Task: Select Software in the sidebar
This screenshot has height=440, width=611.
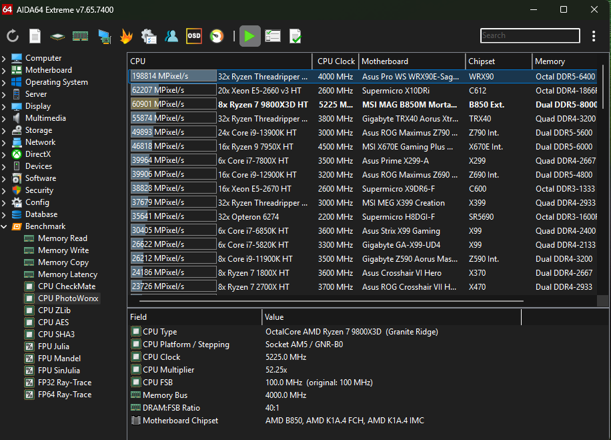Action: [x=41, y=178]
